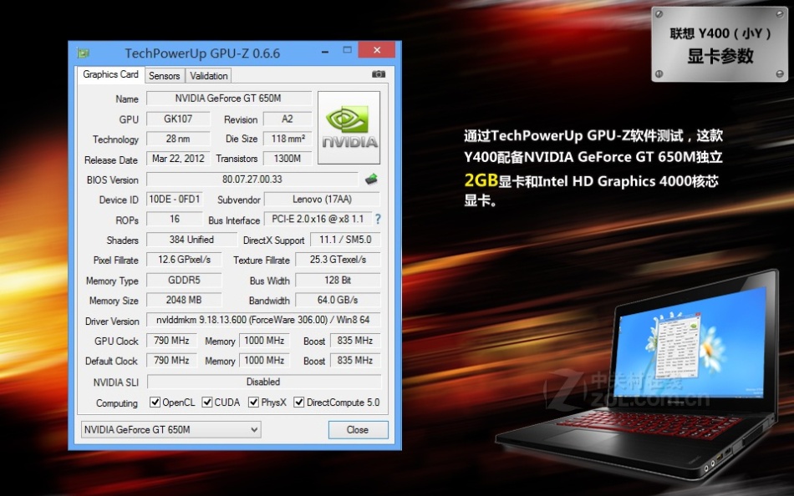Click the Device ID field 10DE - 0FD1
Image resolution: width=794 pixels, height=496 pixels.
point(175,199)
